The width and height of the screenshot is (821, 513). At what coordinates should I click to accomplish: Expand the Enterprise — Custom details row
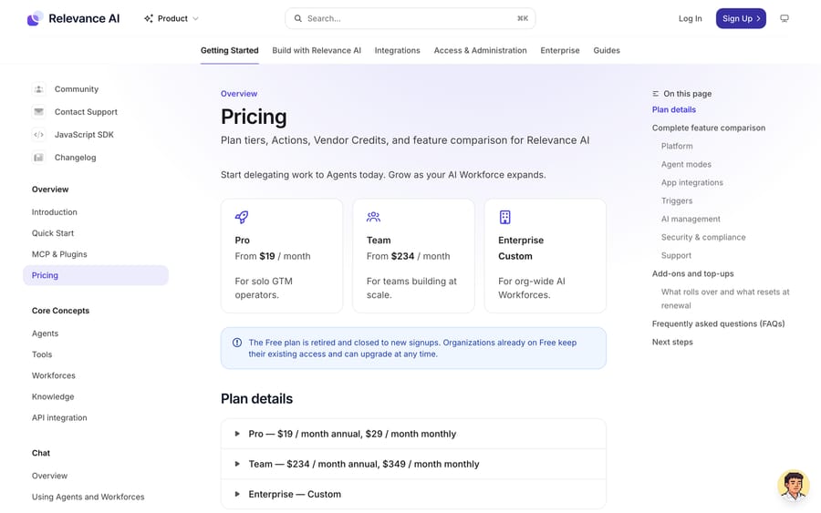[x=413, y=494]
